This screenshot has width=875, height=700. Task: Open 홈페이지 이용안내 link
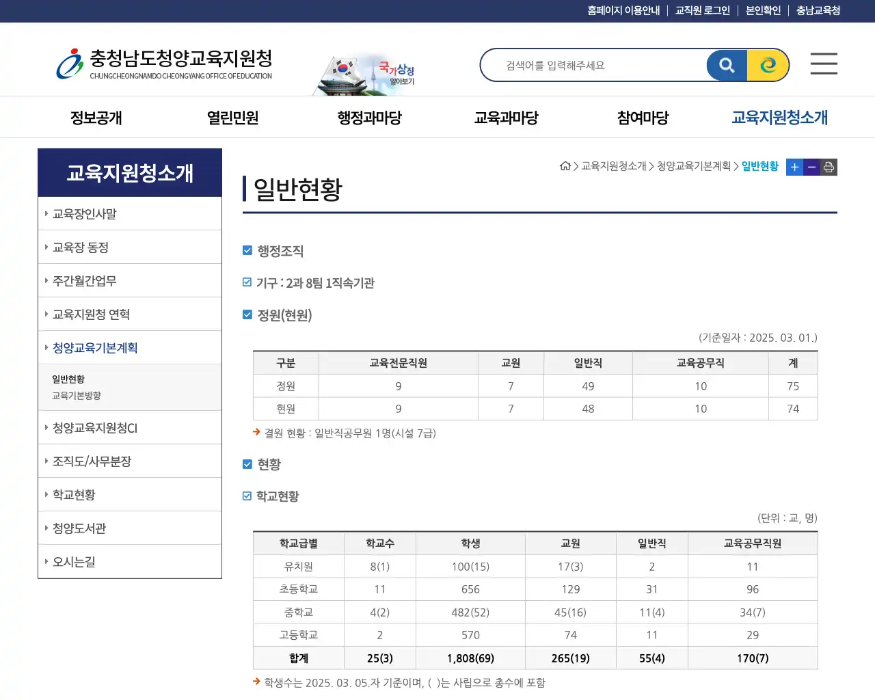click(x=623, y=10)
